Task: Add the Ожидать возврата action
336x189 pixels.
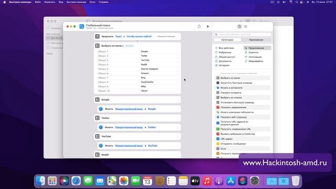Action: tap(243, 92)
